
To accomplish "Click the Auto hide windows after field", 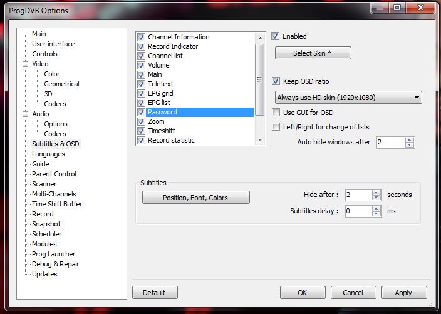I will (392, 143).
